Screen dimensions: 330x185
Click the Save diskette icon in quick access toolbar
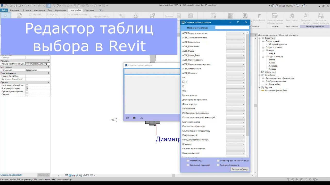[x=15, y=5]
